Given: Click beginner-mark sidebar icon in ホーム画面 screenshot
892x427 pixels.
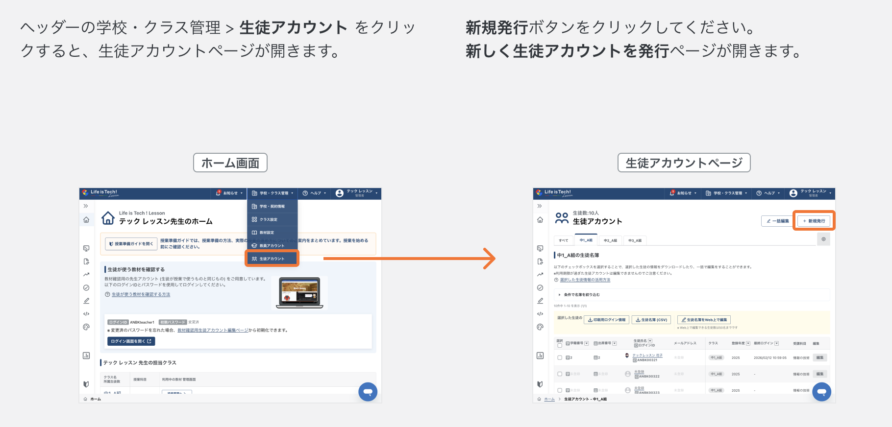Looking at the screenshot, I should pyautogui.click(x=86, y=384).
